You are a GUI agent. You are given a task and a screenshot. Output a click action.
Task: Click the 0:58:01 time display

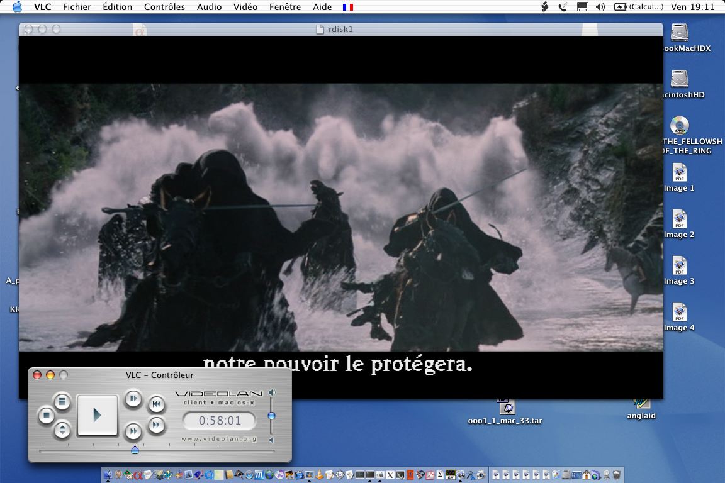[x=220, y=421]
